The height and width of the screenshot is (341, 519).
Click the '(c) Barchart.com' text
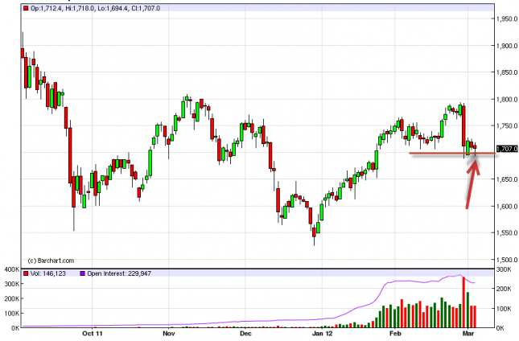(51, 261)
